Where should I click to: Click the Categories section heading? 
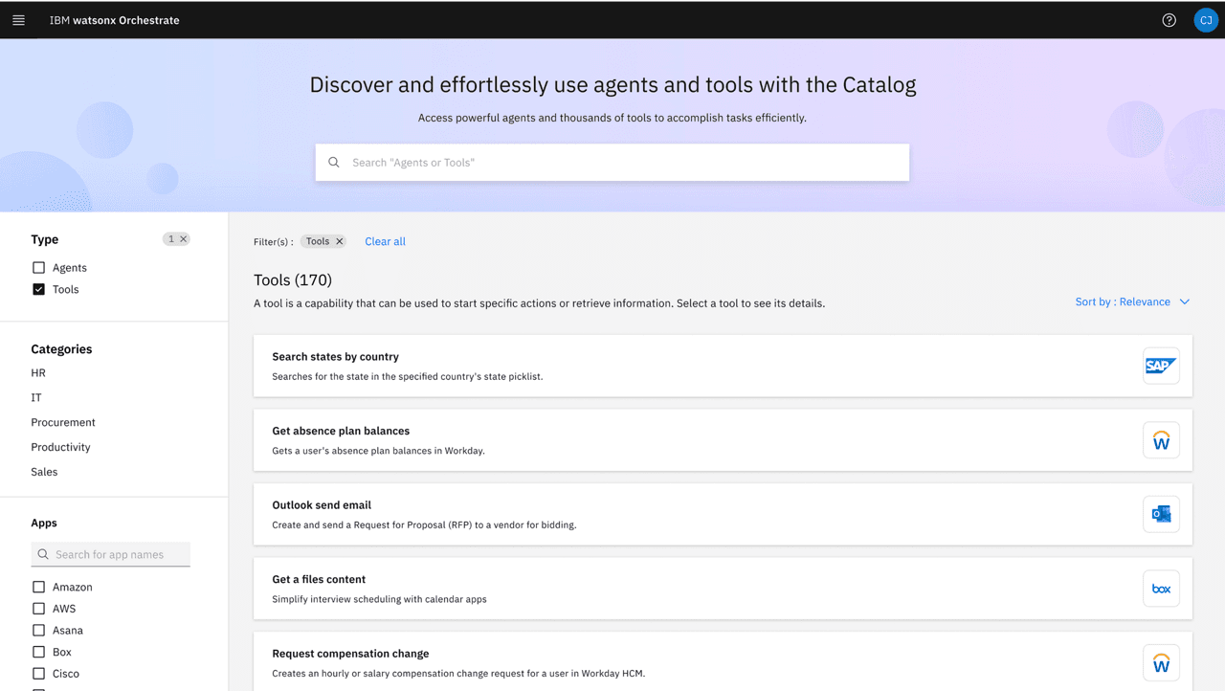click(x=61, y=349)
